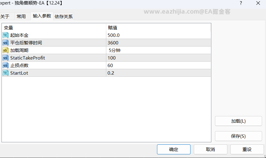Click the 赋值 column header
Viewport: 266px width, 158px height.
point(159,27)
